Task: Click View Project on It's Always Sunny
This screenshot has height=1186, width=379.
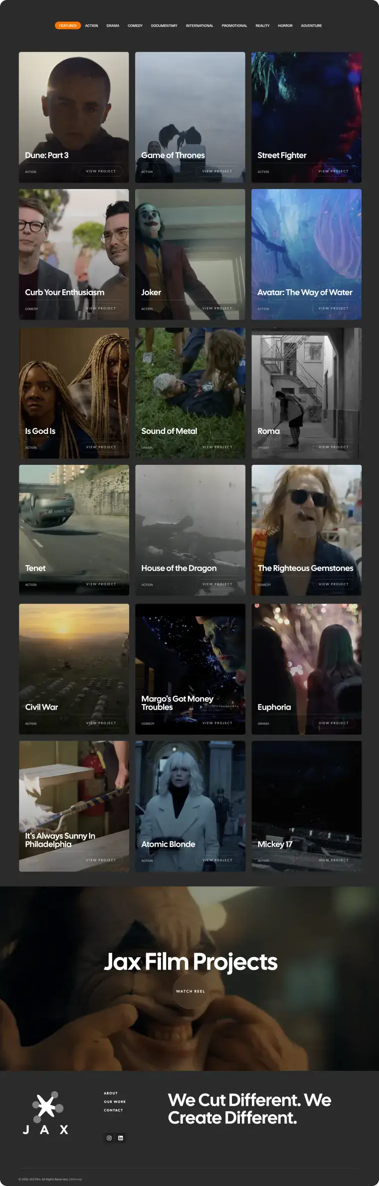Action: [x=101, y=860]
